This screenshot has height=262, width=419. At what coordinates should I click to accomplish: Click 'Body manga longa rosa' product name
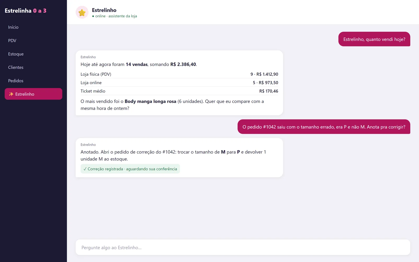pos(150,101)
